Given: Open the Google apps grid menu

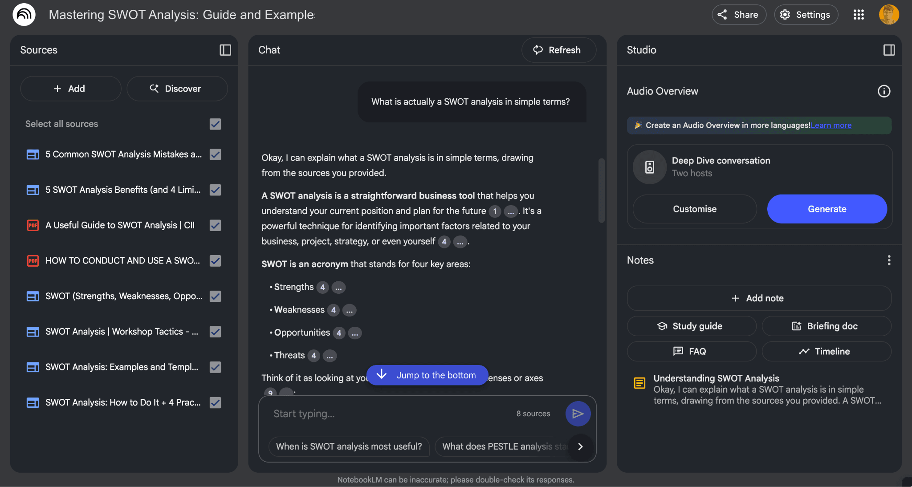Looking at the screenshot, I should [x=859, y=14].
